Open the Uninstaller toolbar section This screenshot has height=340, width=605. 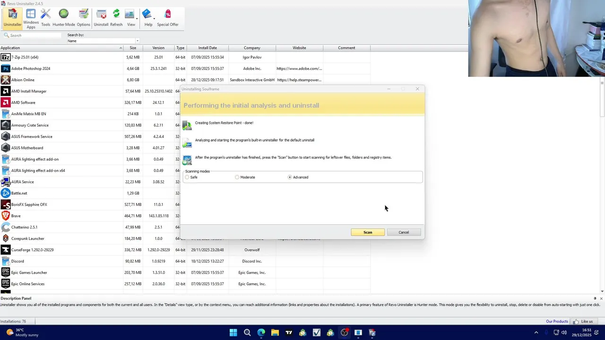pos(12,18)
